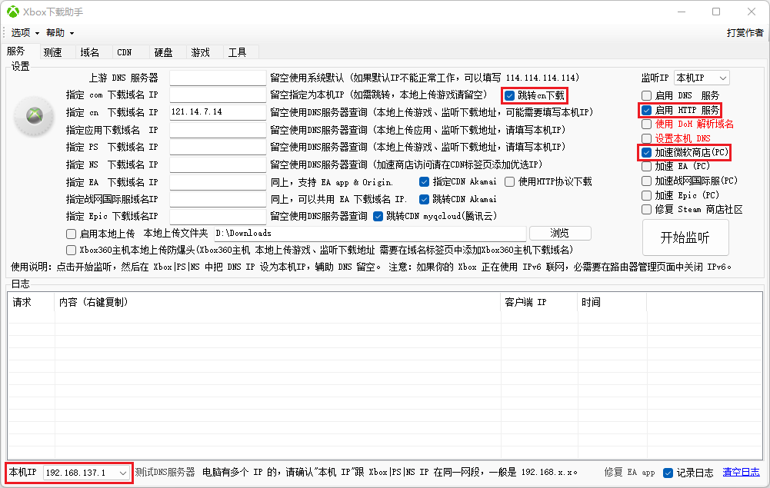Open the 帮助 menu
The image size is (770, 488).
point(59,33)
